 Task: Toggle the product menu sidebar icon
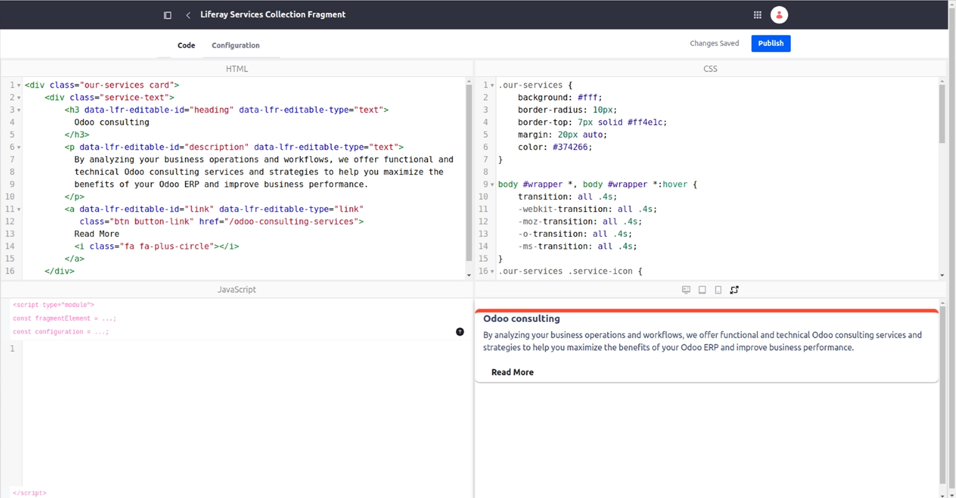pyautogui.click(x=168, y=15)
